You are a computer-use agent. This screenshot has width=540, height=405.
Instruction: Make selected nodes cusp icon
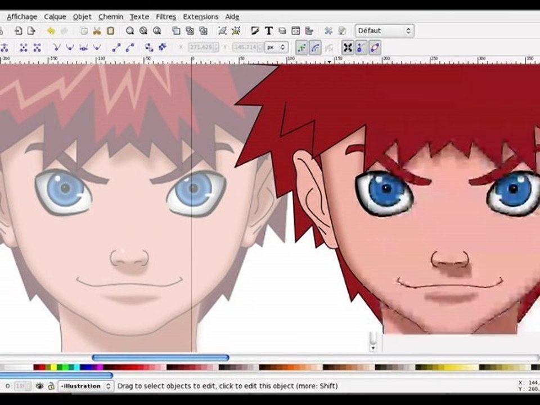click(x=56, y=47)
